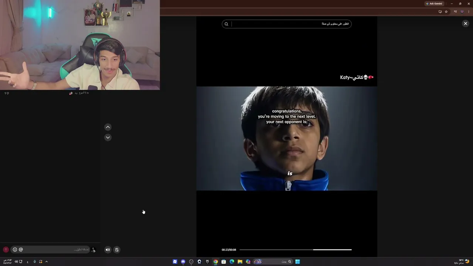This screenshot has width=473, height=266.
Task: Open the taskbar volume control
Action: (x=16, y=262)
